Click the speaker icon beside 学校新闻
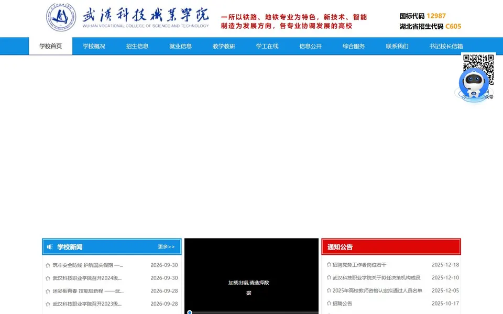503x314 pixels. tap(50, 246)
